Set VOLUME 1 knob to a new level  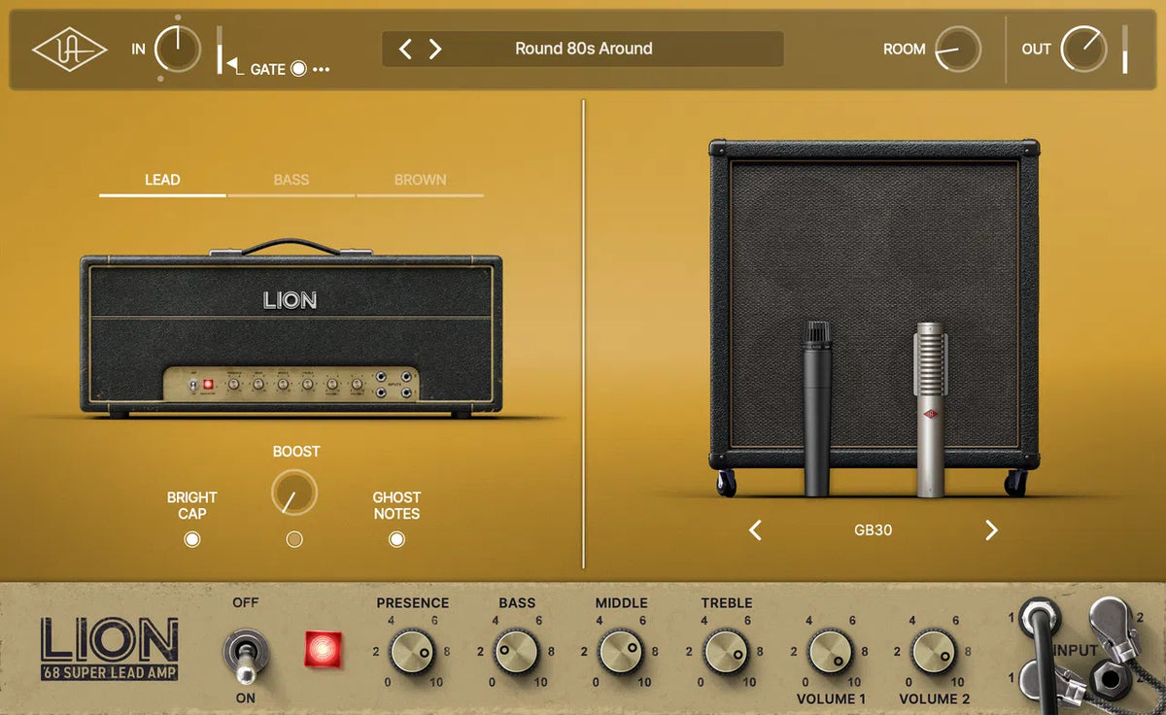[x=830, y=649]
